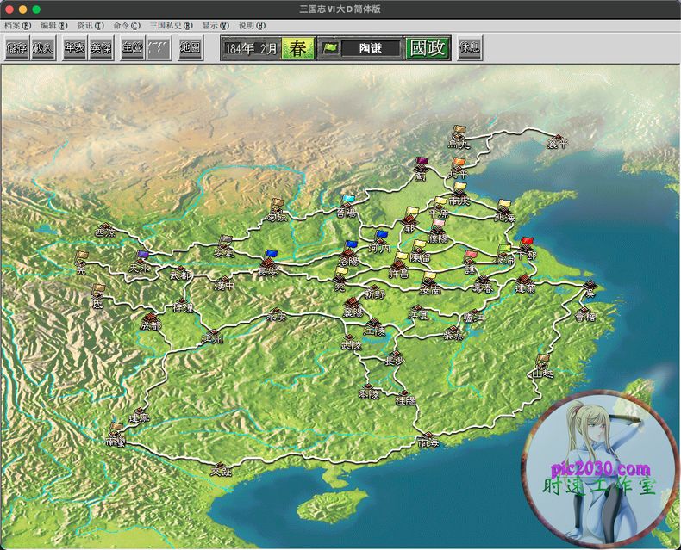Open the 命令(C) menu

tap(127, 26)
